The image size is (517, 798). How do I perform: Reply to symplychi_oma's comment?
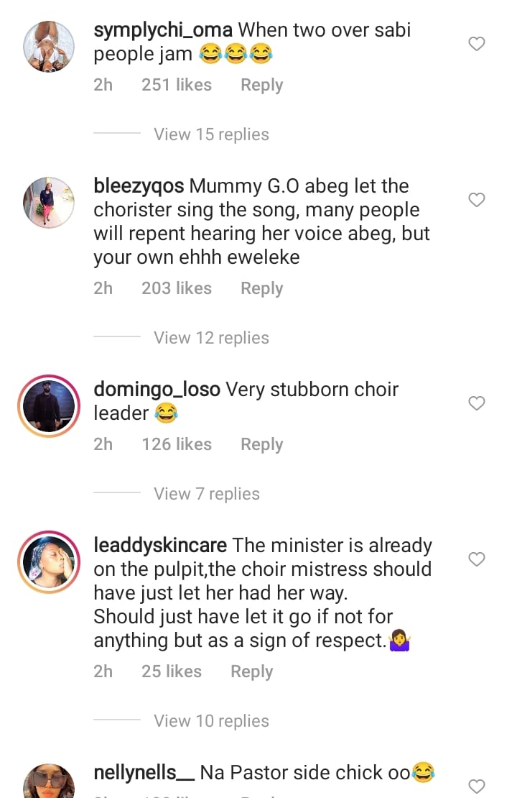coord(261,85)
